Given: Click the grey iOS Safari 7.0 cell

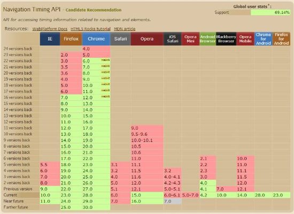Looking at the screenshot, I should (x=173, y=201).
